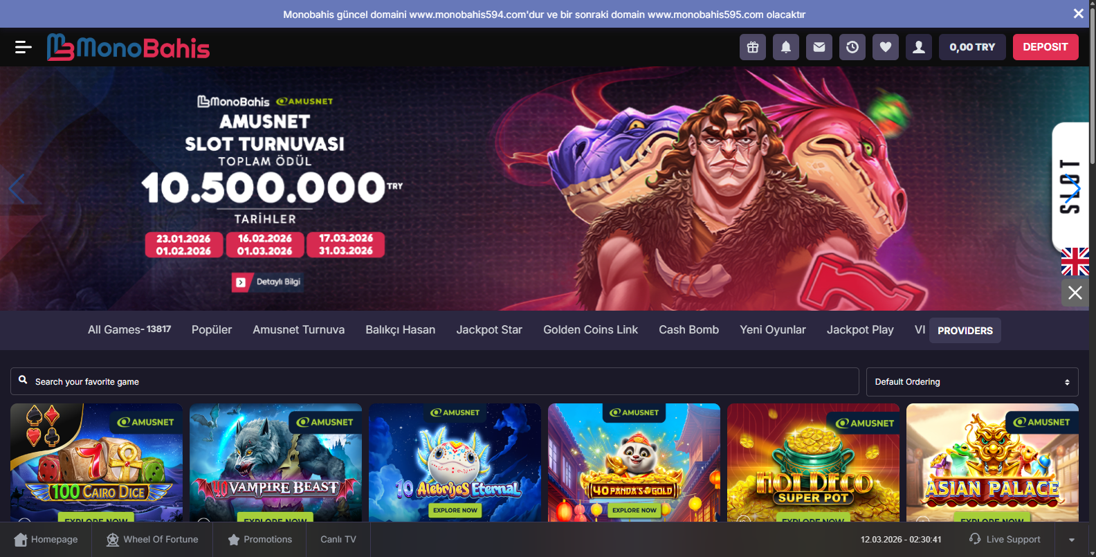Go to the previous banner slide
1096x557 pixels.
[x=17, y=188]
